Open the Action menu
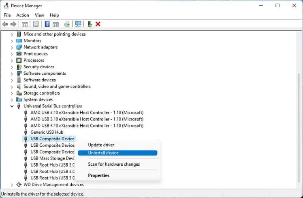The width and height of the screenshot is (303, 198). coord(23,15)
